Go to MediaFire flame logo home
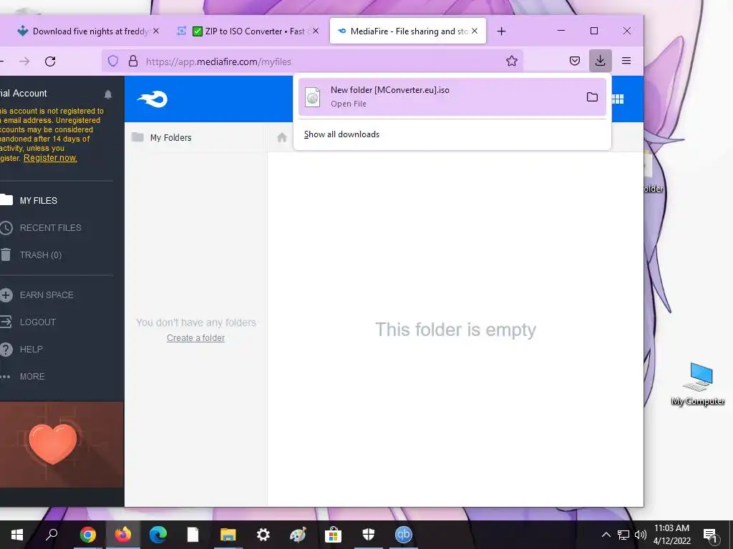 pos(152,99)
